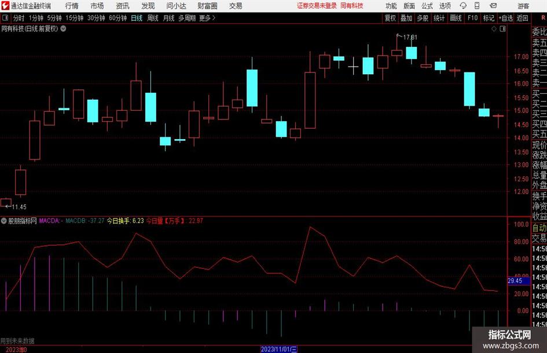Viewport: 547px width, 353px height.
Task: Click the 画线 drawing tool button
Action: pyautogui.click(x=456, y=18)
